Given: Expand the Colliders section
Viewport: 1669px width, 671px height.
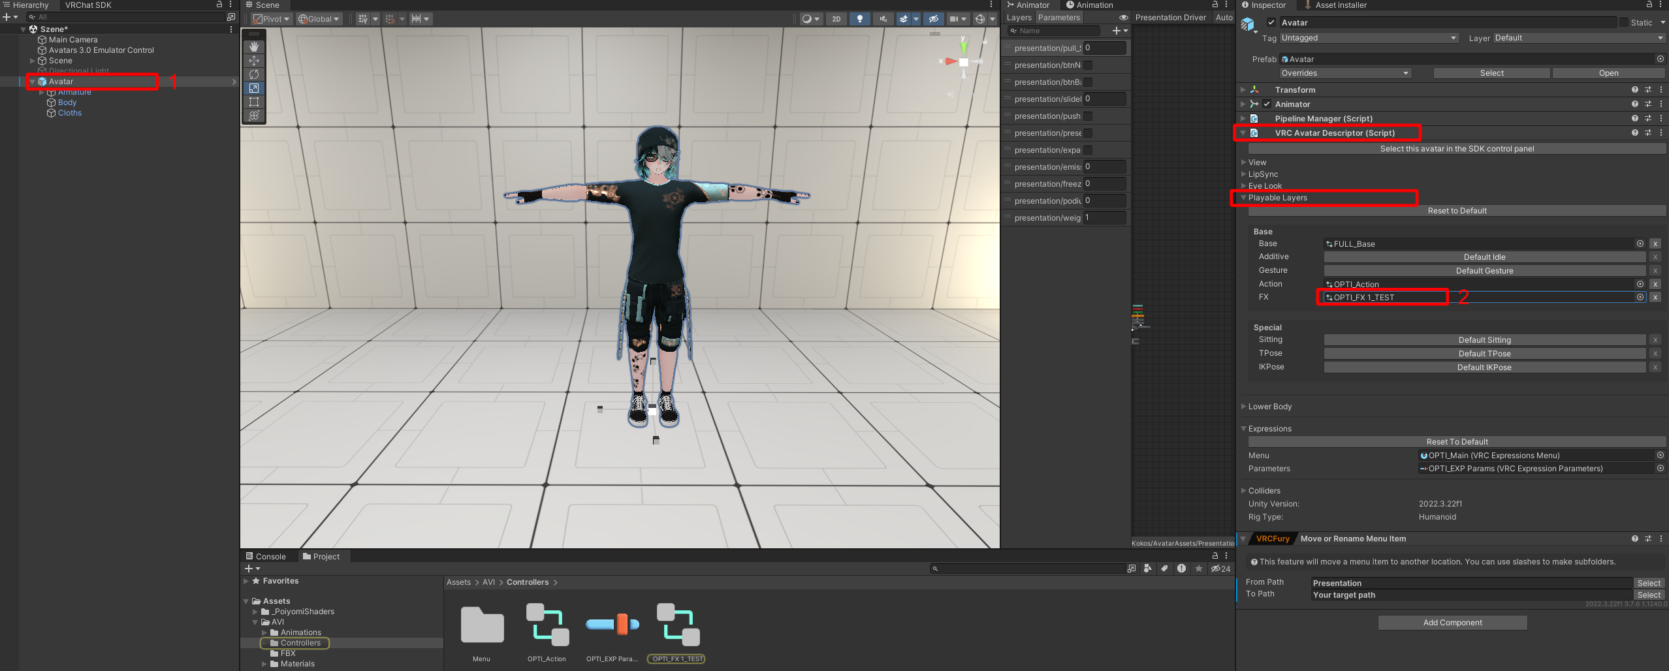Looking at the screenshot, I should coord(1243,491).
